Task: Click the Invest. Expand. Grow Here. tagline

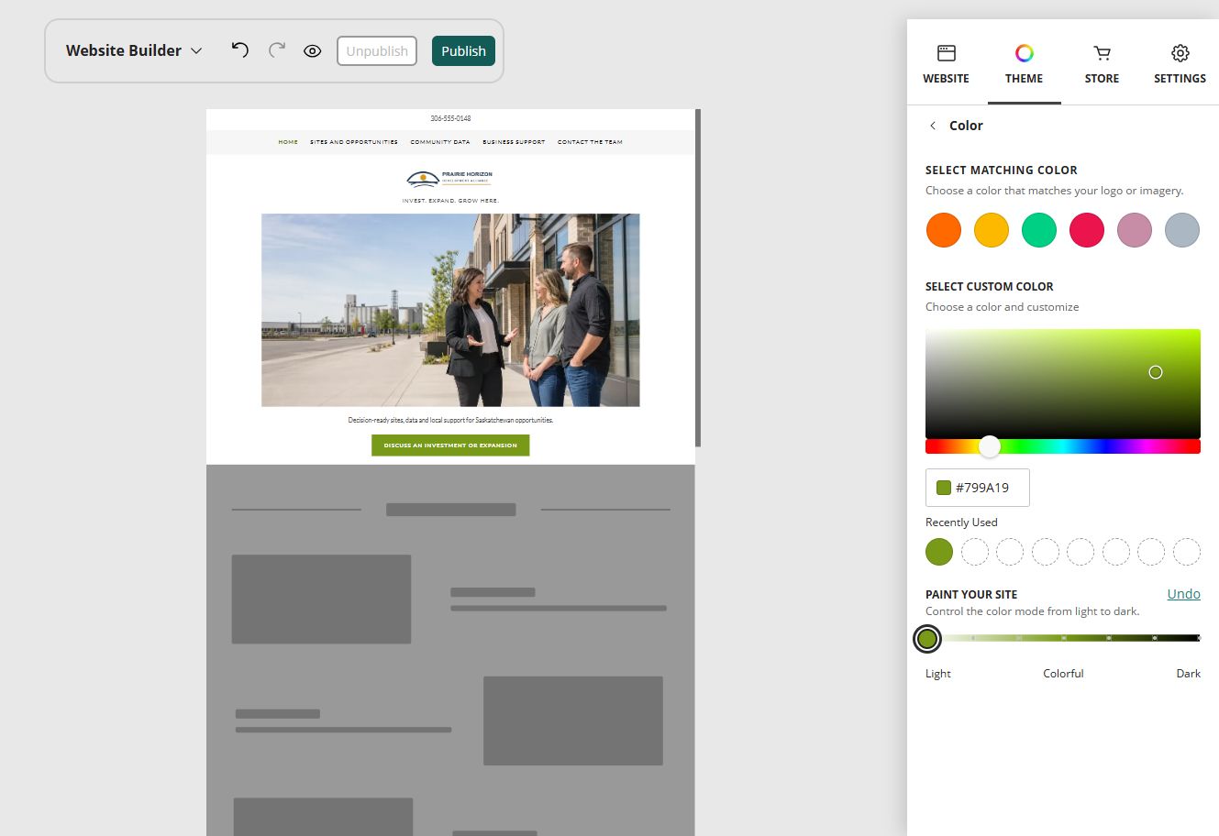Action: [450, 200]
